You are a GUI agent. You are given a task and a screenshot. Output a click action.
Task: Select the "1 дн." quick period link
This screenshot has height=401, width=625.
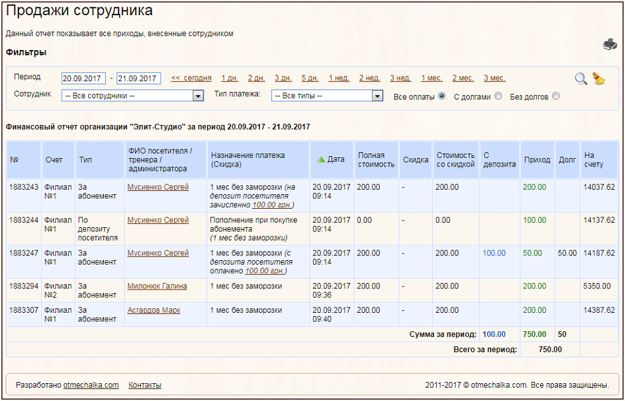(x=230, y=78)
